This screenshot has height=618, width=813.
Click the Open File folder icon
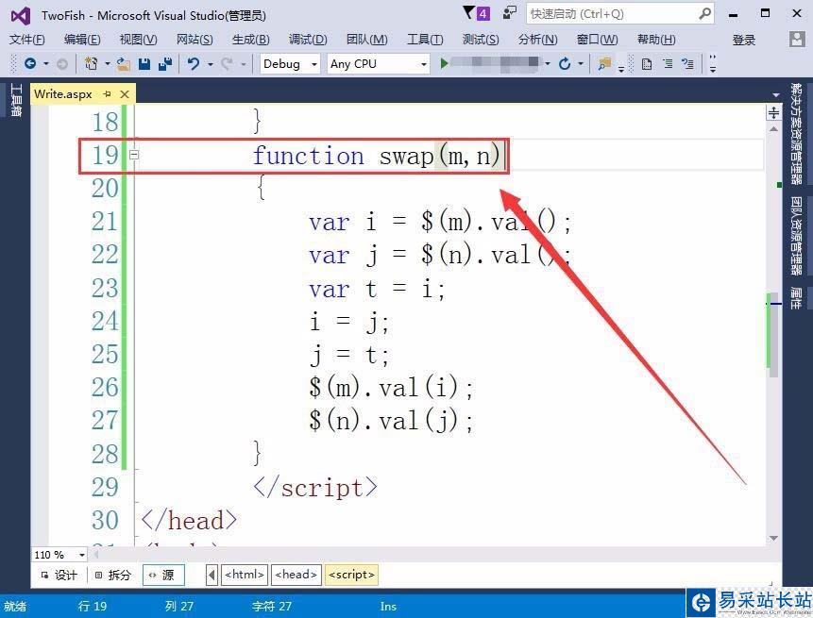click(124, 64)
